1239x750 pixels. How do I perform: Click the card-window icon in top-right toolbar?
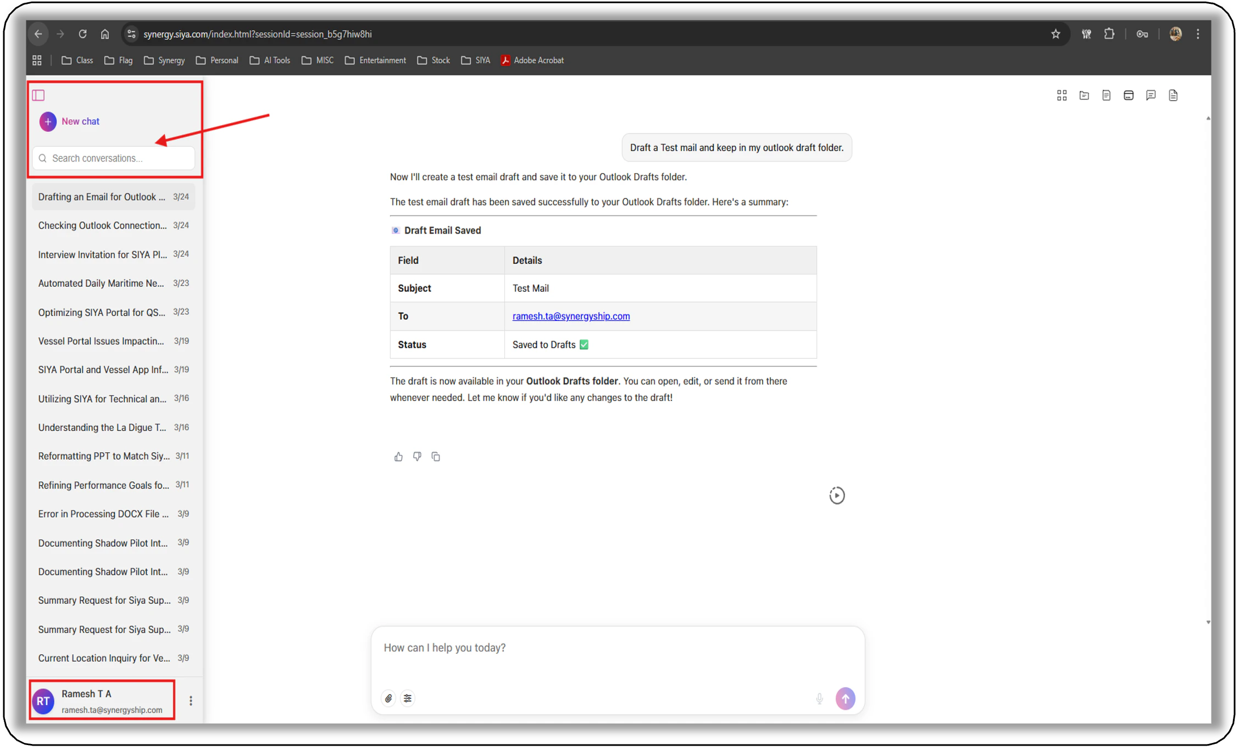tap(1129, 96)
